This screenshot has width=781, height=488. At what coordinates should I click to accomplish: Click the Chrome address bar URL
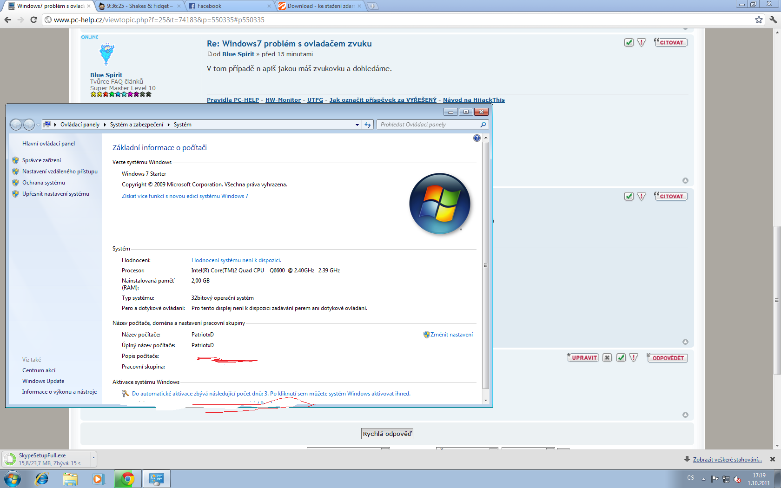point(159,20)
